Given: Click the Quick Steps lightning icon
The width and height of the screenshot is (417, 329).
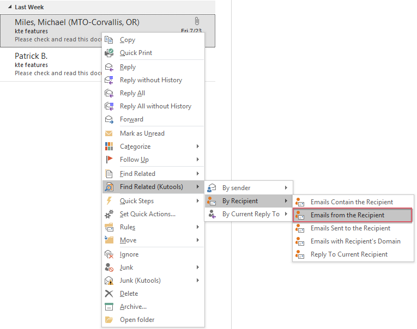Looking at the screenshot, I should 109,201.
